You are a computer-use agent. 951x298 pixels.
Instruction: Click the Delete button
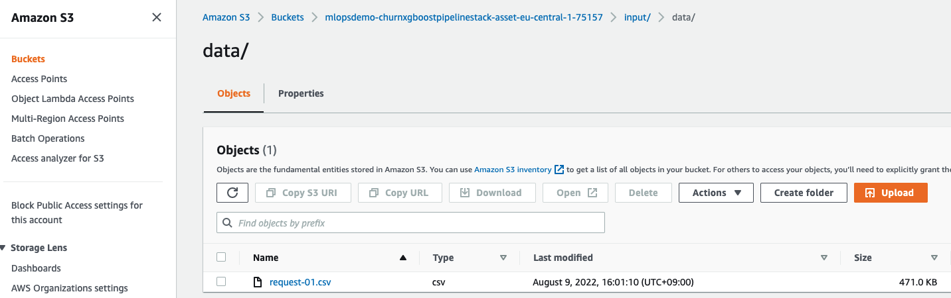click(x=643, y=193)
